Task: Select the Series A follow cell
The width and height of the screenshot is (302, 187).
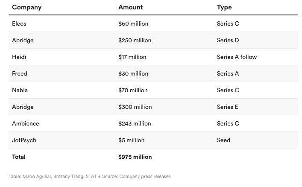Action: 237,57
